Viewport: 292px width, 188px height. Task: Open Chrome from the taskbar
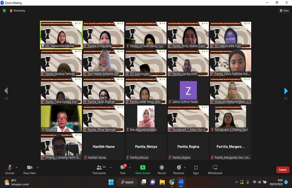coord(172,182)
